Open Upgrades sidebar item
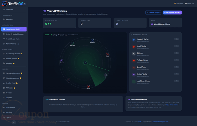 14,98
